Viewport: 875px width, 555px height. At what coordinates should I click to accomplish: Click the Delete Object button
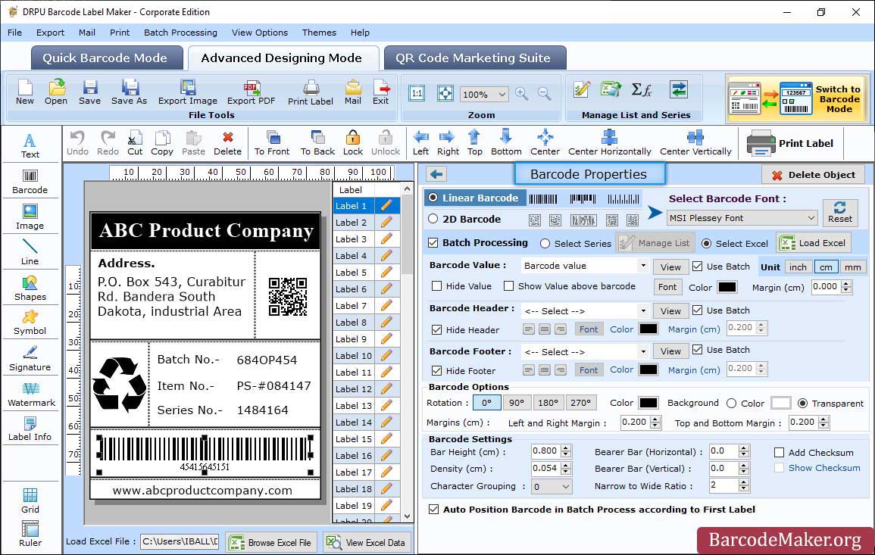tap(813, 175)
